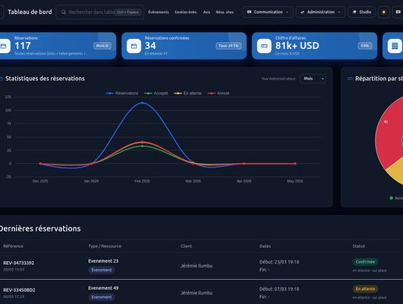
Task: Click Evenement 49 resource name
Action: pos(103,288)
